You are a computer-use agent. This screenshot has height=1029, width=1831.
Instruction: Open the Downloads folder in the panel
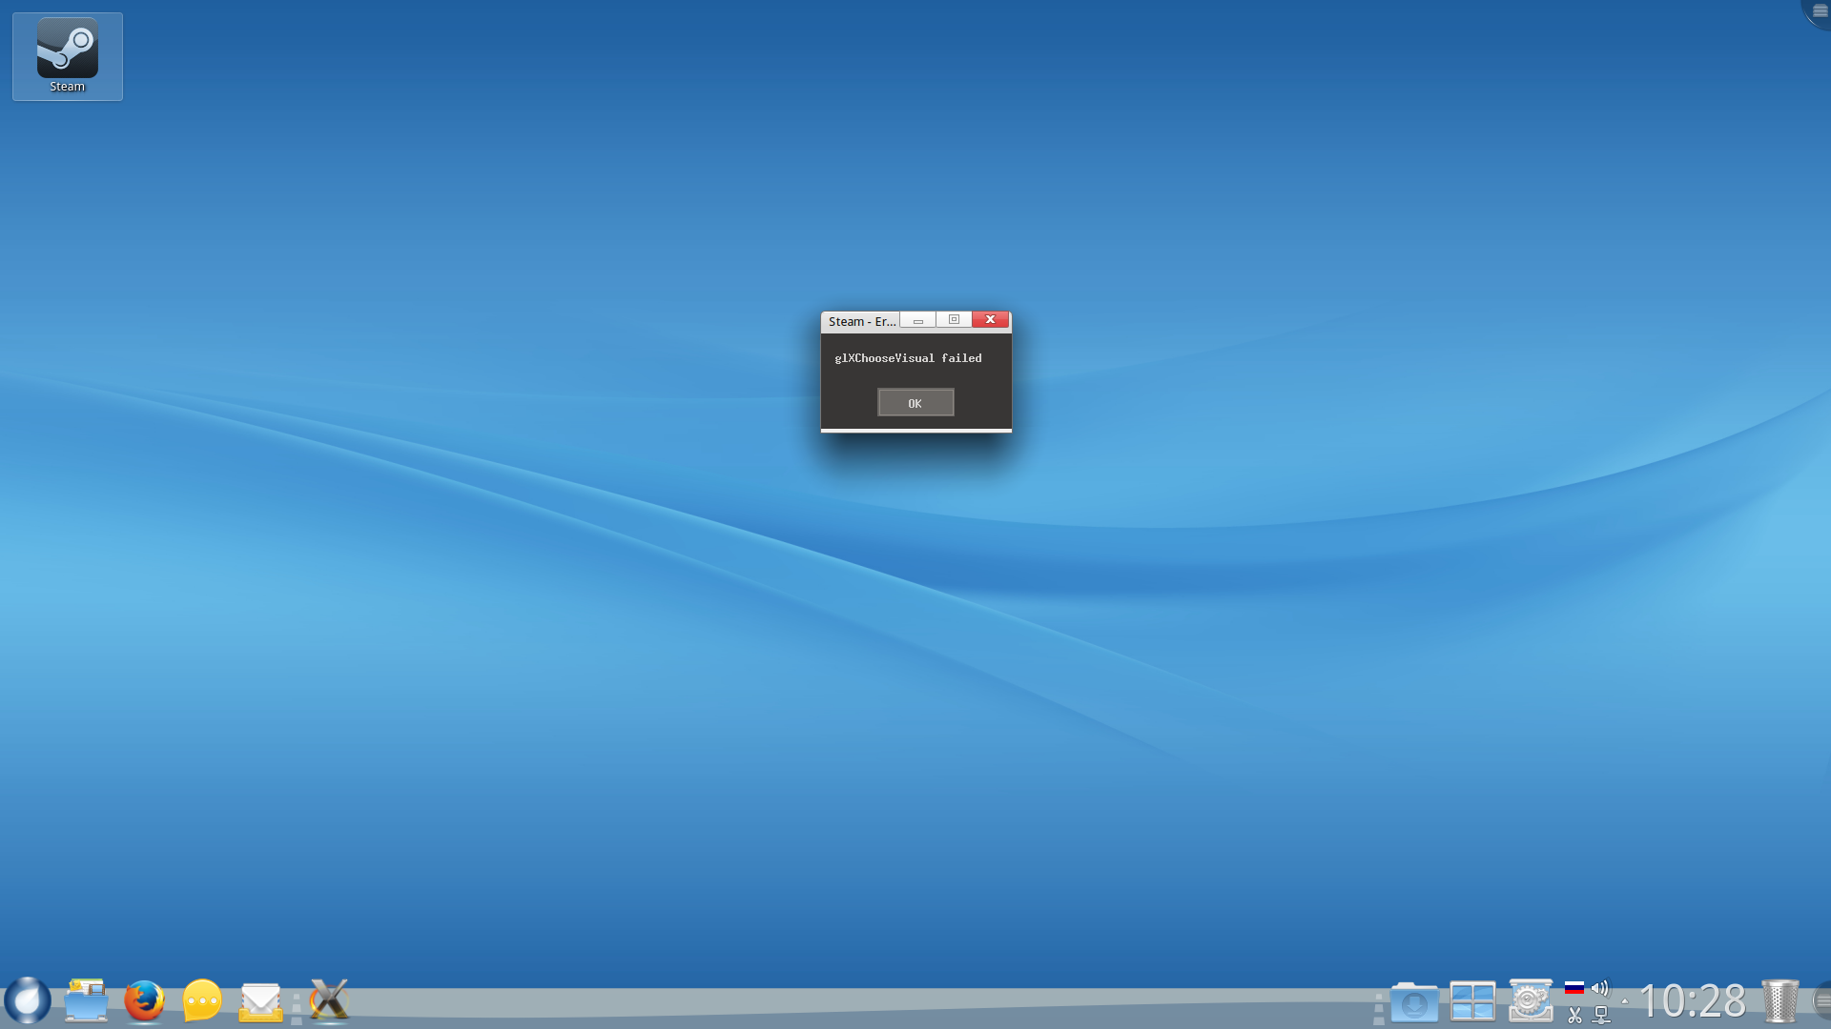tap(1414, 1002)
